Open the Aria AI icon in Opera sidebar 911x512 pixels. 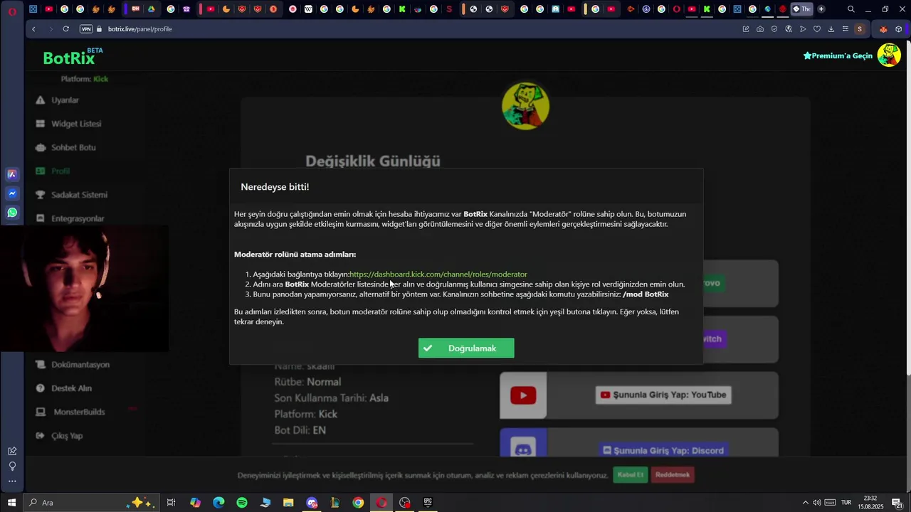(x=12, y=174)
